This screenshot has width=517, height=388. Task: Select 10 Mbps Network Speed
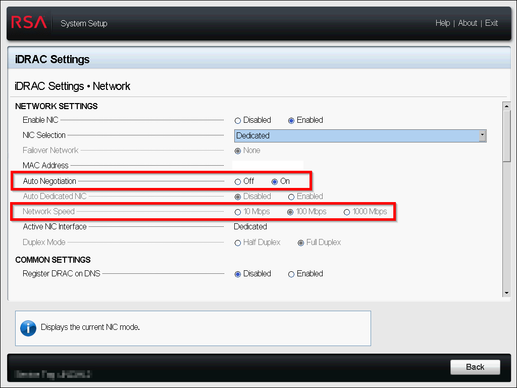point(237,212)
